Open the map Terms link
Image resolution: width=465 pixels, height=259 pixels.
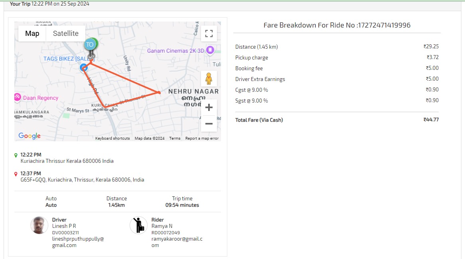[x=175, y=138]
